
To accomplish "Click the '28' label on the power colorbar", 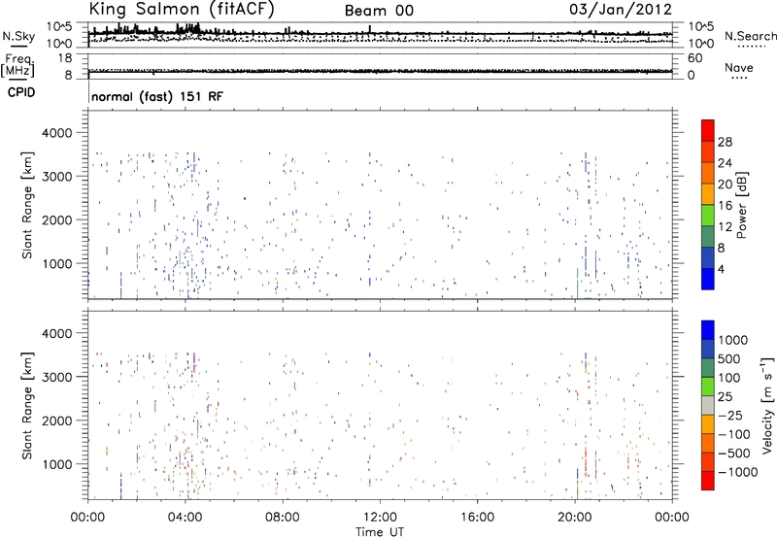I will (x=725, y=142).
